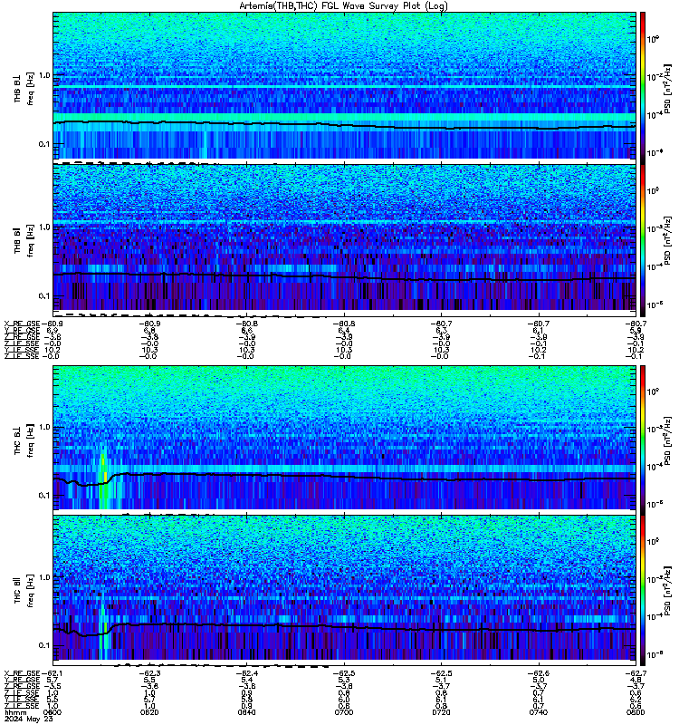Click the THC B⊥ freq [Hz] axis label
This screenshot has width=679, height=725.
(x=24, y=440)
